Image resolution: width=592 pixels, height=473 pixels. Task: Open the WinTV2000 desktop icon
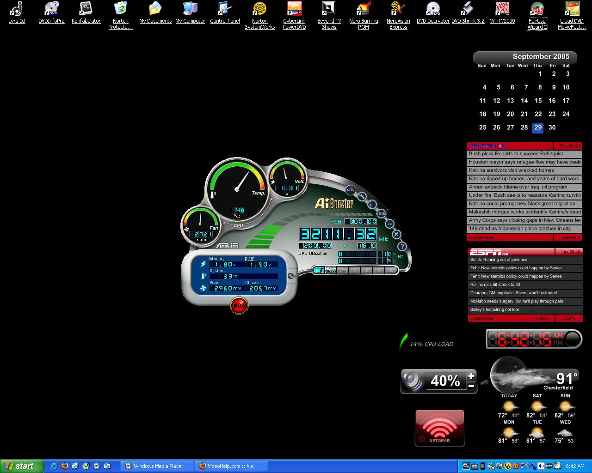coord(502,12)
